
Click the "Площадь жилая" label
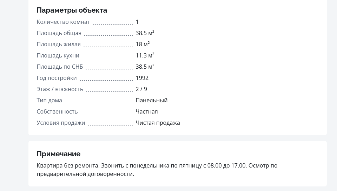pos(59,44)
